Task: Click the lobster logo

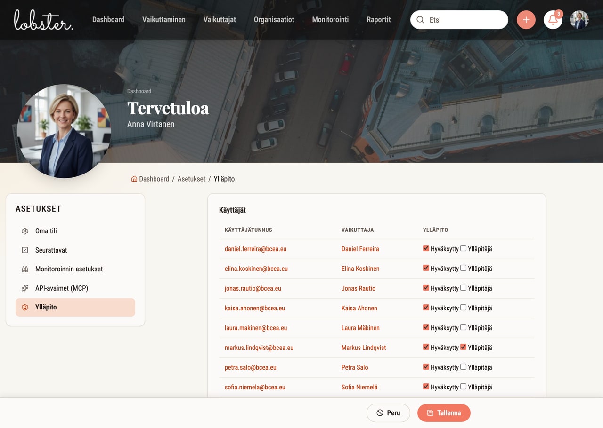Action: pyautogui.click(x=43, y=20)
